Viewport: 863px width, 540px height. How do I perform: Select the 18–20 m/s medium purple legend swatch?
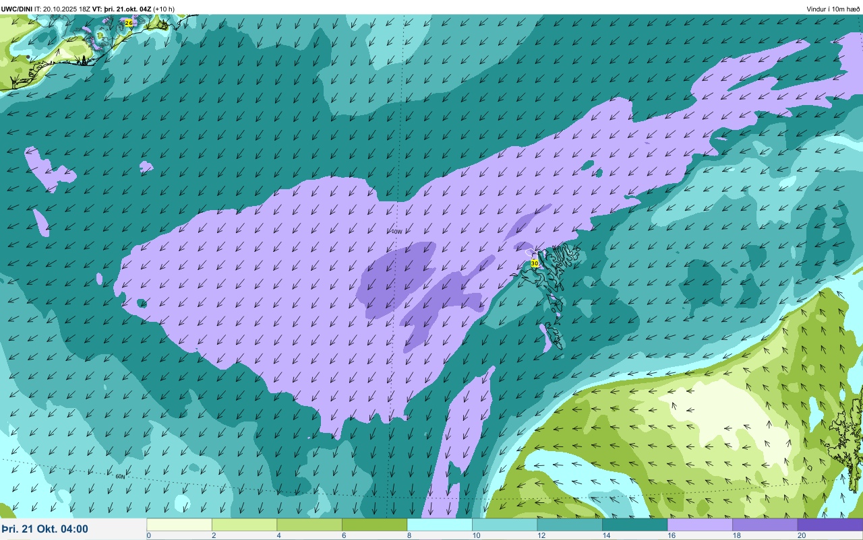[765, 525]
